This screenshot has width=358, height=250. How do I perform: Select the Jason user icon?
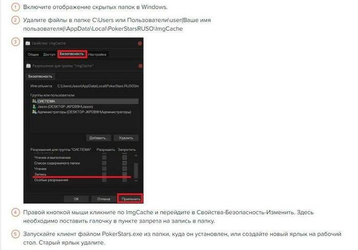point(34,107)
